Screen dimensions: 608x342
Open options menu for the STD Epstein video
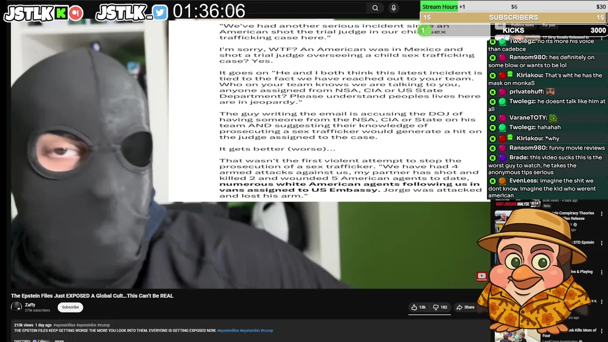(x=602, y=243)
